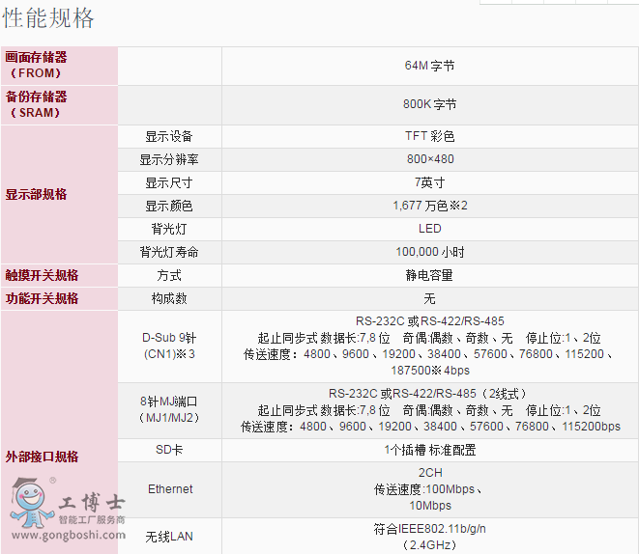Click the SD卡 label cell
The height and width of the screenshot is (554, 639).
[169, 450]
